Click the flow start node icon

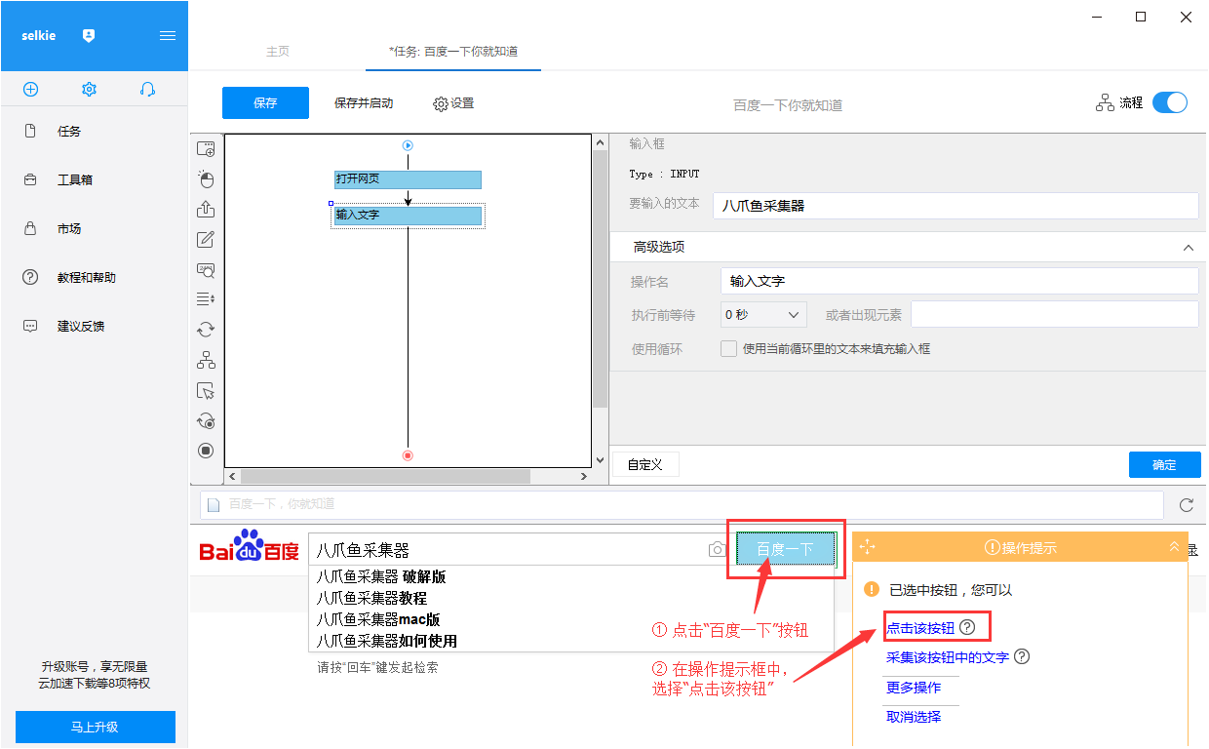(409, 145)
